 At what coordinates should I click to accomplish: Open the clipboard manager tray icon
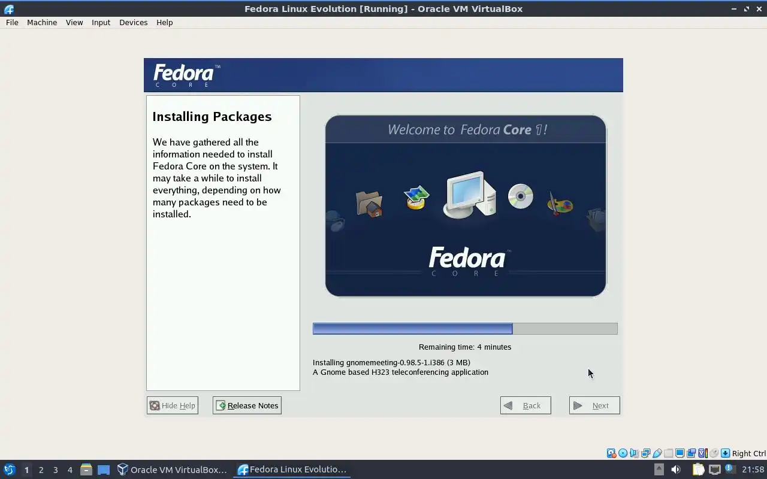699,469
